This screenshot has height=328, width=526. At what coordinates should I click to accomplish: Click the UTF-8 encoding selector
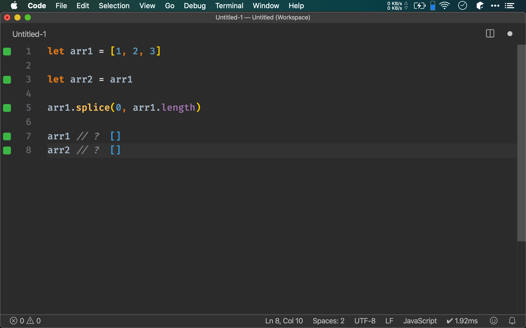pyautogui.click(x=365, y=321)
